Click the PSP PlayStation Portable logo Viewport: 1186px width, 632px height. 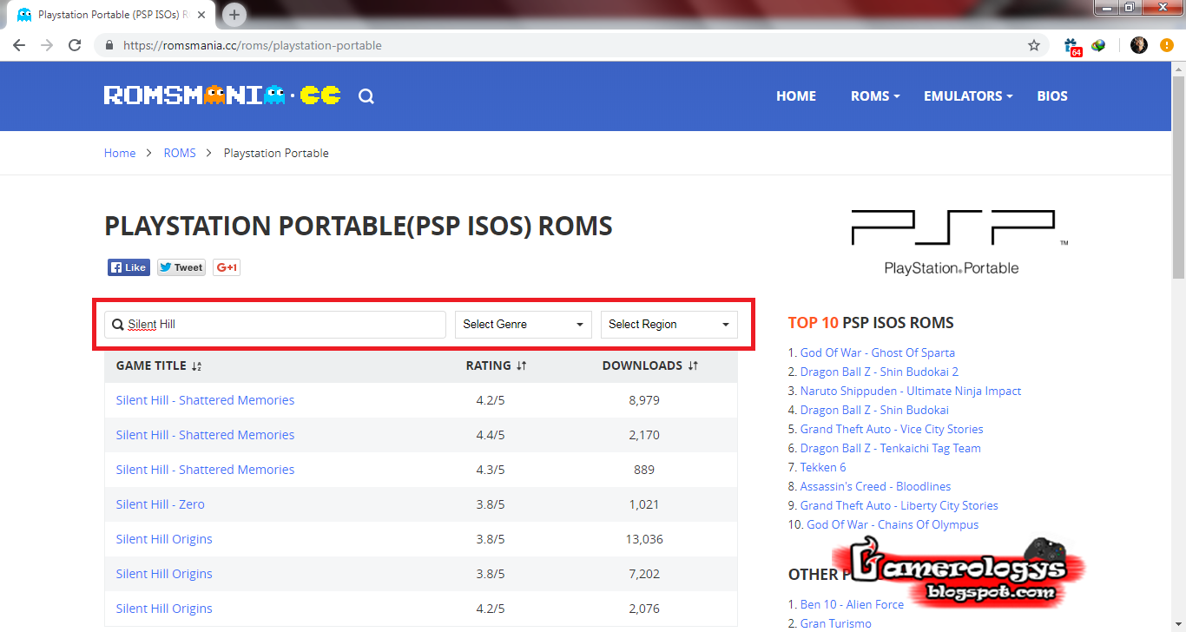click(x=959, y=241)
